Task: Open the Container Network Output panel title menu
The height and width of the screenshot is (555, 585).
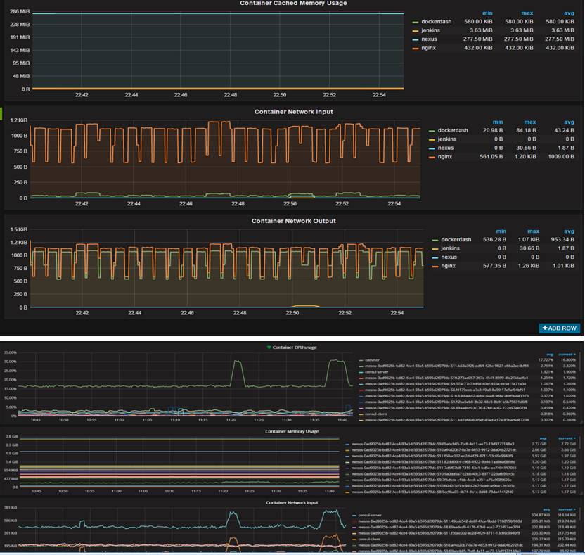Action: pos(294,221)
